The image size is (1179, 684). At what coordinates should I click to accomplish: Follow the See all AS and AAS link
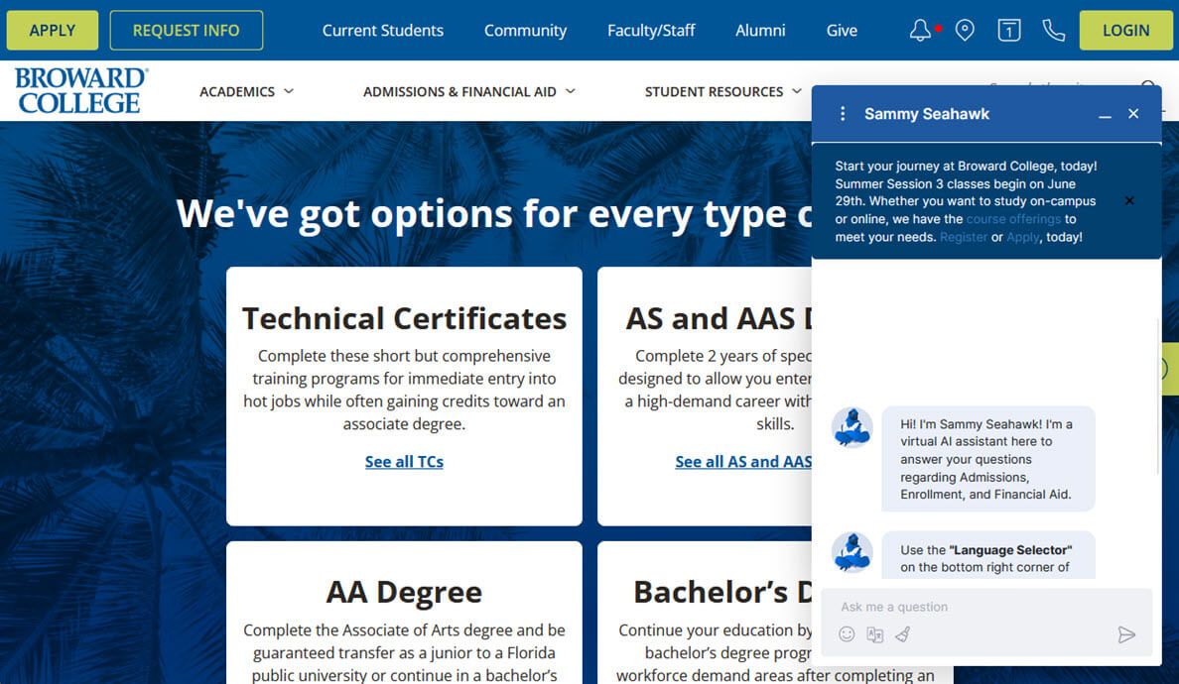[743, 462]
